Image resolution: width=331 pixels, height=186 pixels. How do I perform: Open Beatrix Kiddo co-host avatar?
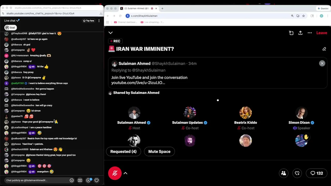coord(246,113)
